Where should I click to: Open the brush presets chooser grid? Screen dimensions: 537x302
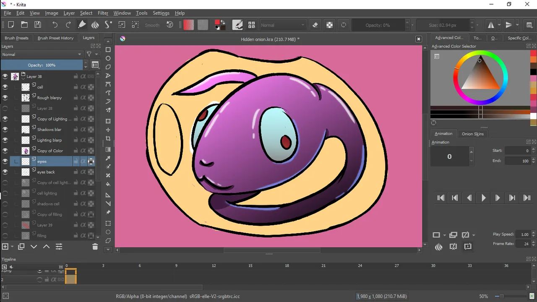pyautogui.click(x=251, y=25)
